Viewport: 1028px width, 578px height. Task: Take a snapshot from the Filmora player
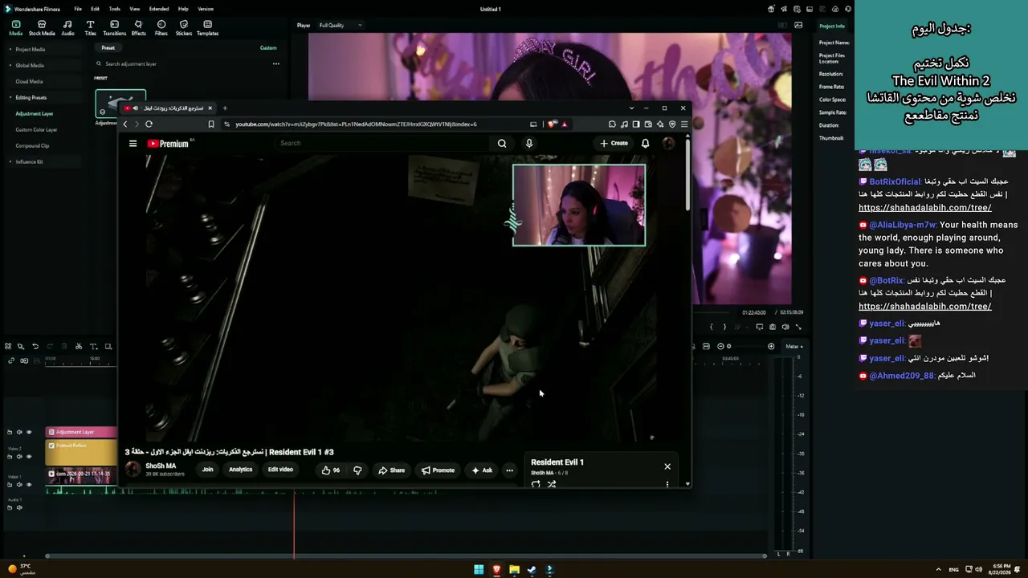tap(773, 327)
